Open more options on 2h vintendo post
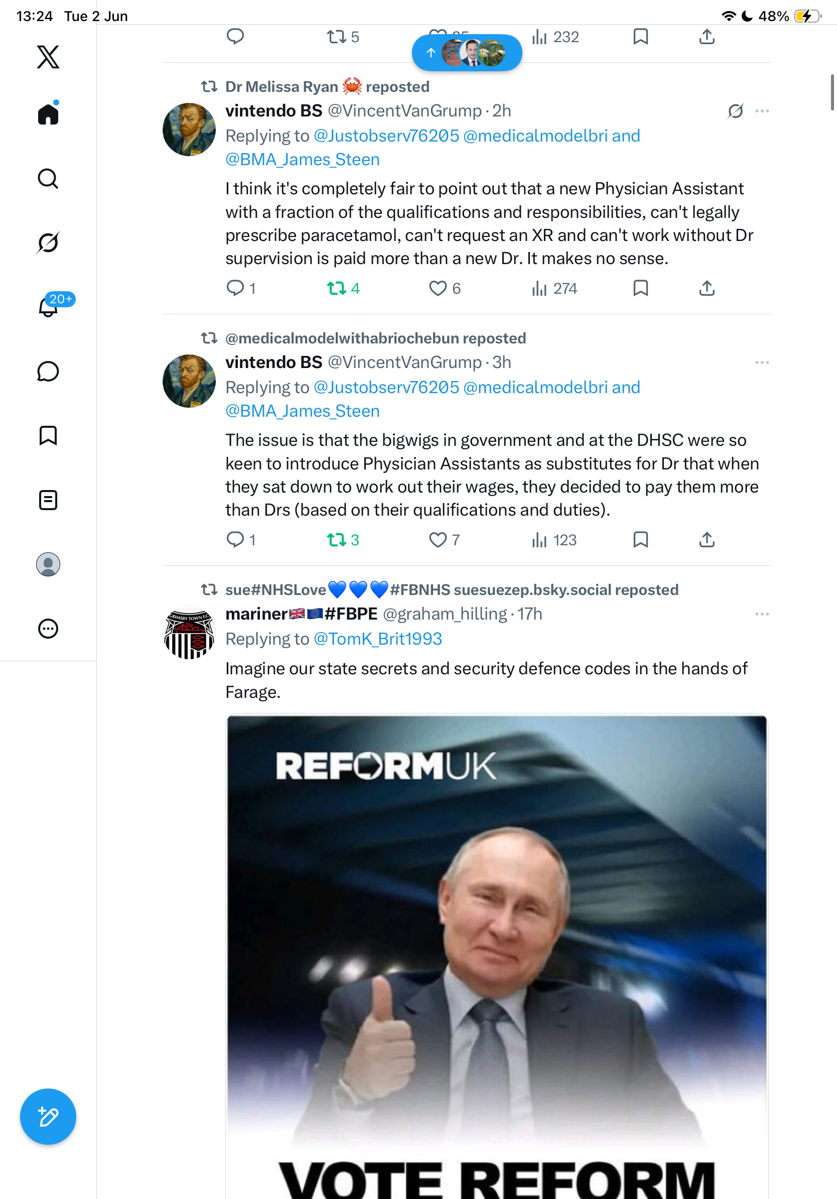Viewport: 837px width, 1199px height. (762, 110)
